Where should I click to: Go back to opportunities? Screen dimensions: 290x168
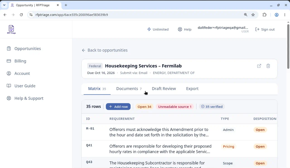[105, 50]
